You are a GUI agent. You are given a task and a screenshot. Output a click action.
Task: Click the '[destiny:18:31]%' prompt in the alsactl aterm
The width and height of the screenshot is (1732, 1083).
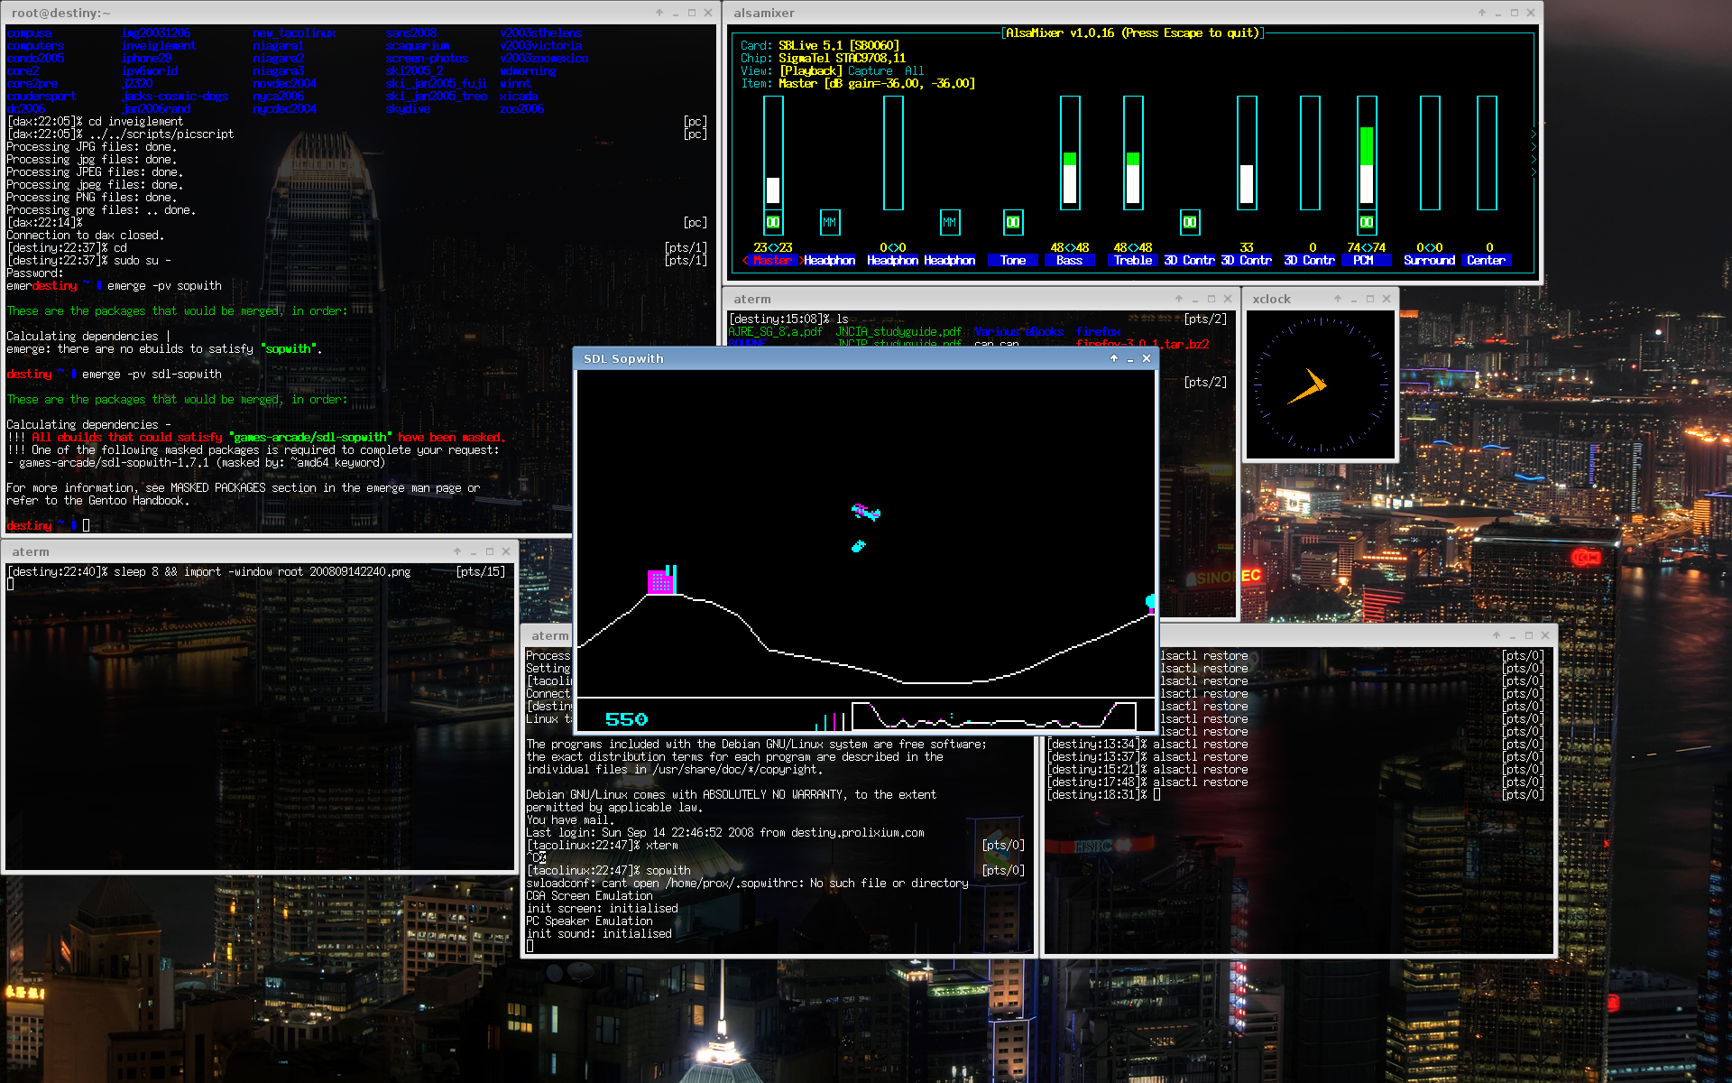point(1098,794)
